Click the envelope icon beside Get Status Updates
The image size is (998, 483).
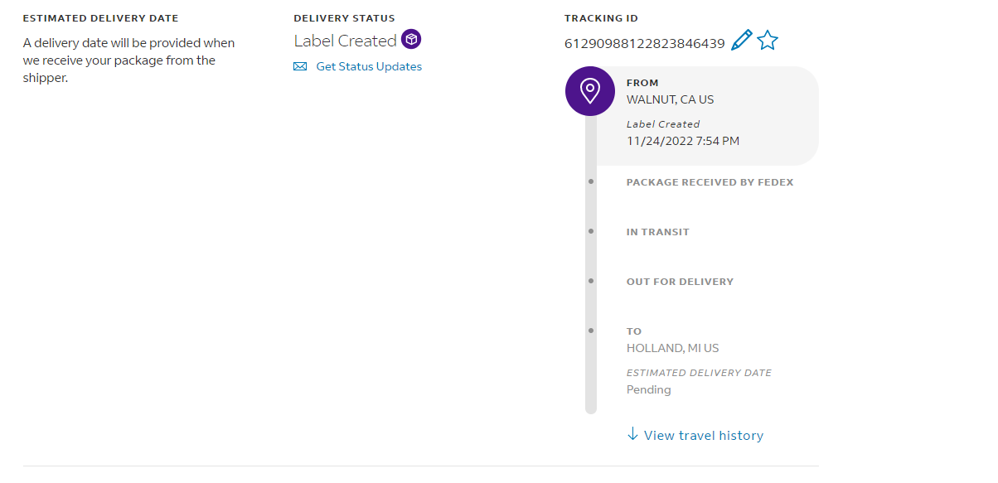tap(300, 66)
